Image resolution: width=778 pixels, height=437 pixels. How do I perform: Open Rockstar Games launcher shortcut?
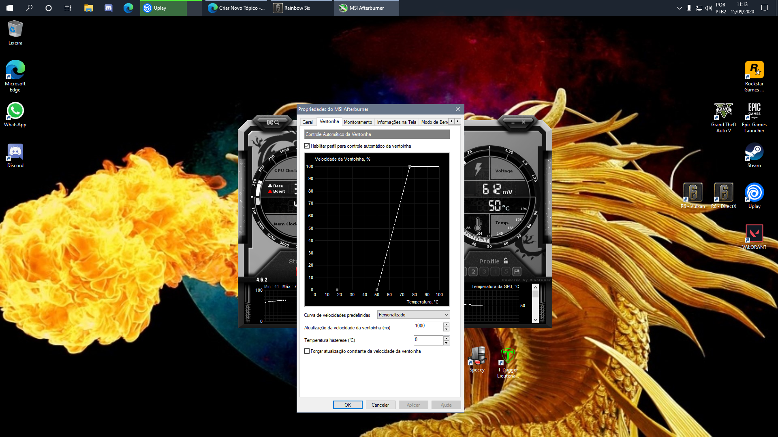pos(754,76)
